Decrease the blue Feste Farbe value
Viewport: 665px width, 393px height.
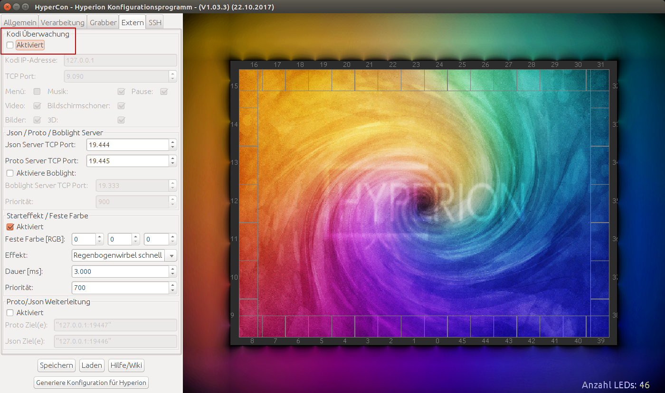[173, 243]
